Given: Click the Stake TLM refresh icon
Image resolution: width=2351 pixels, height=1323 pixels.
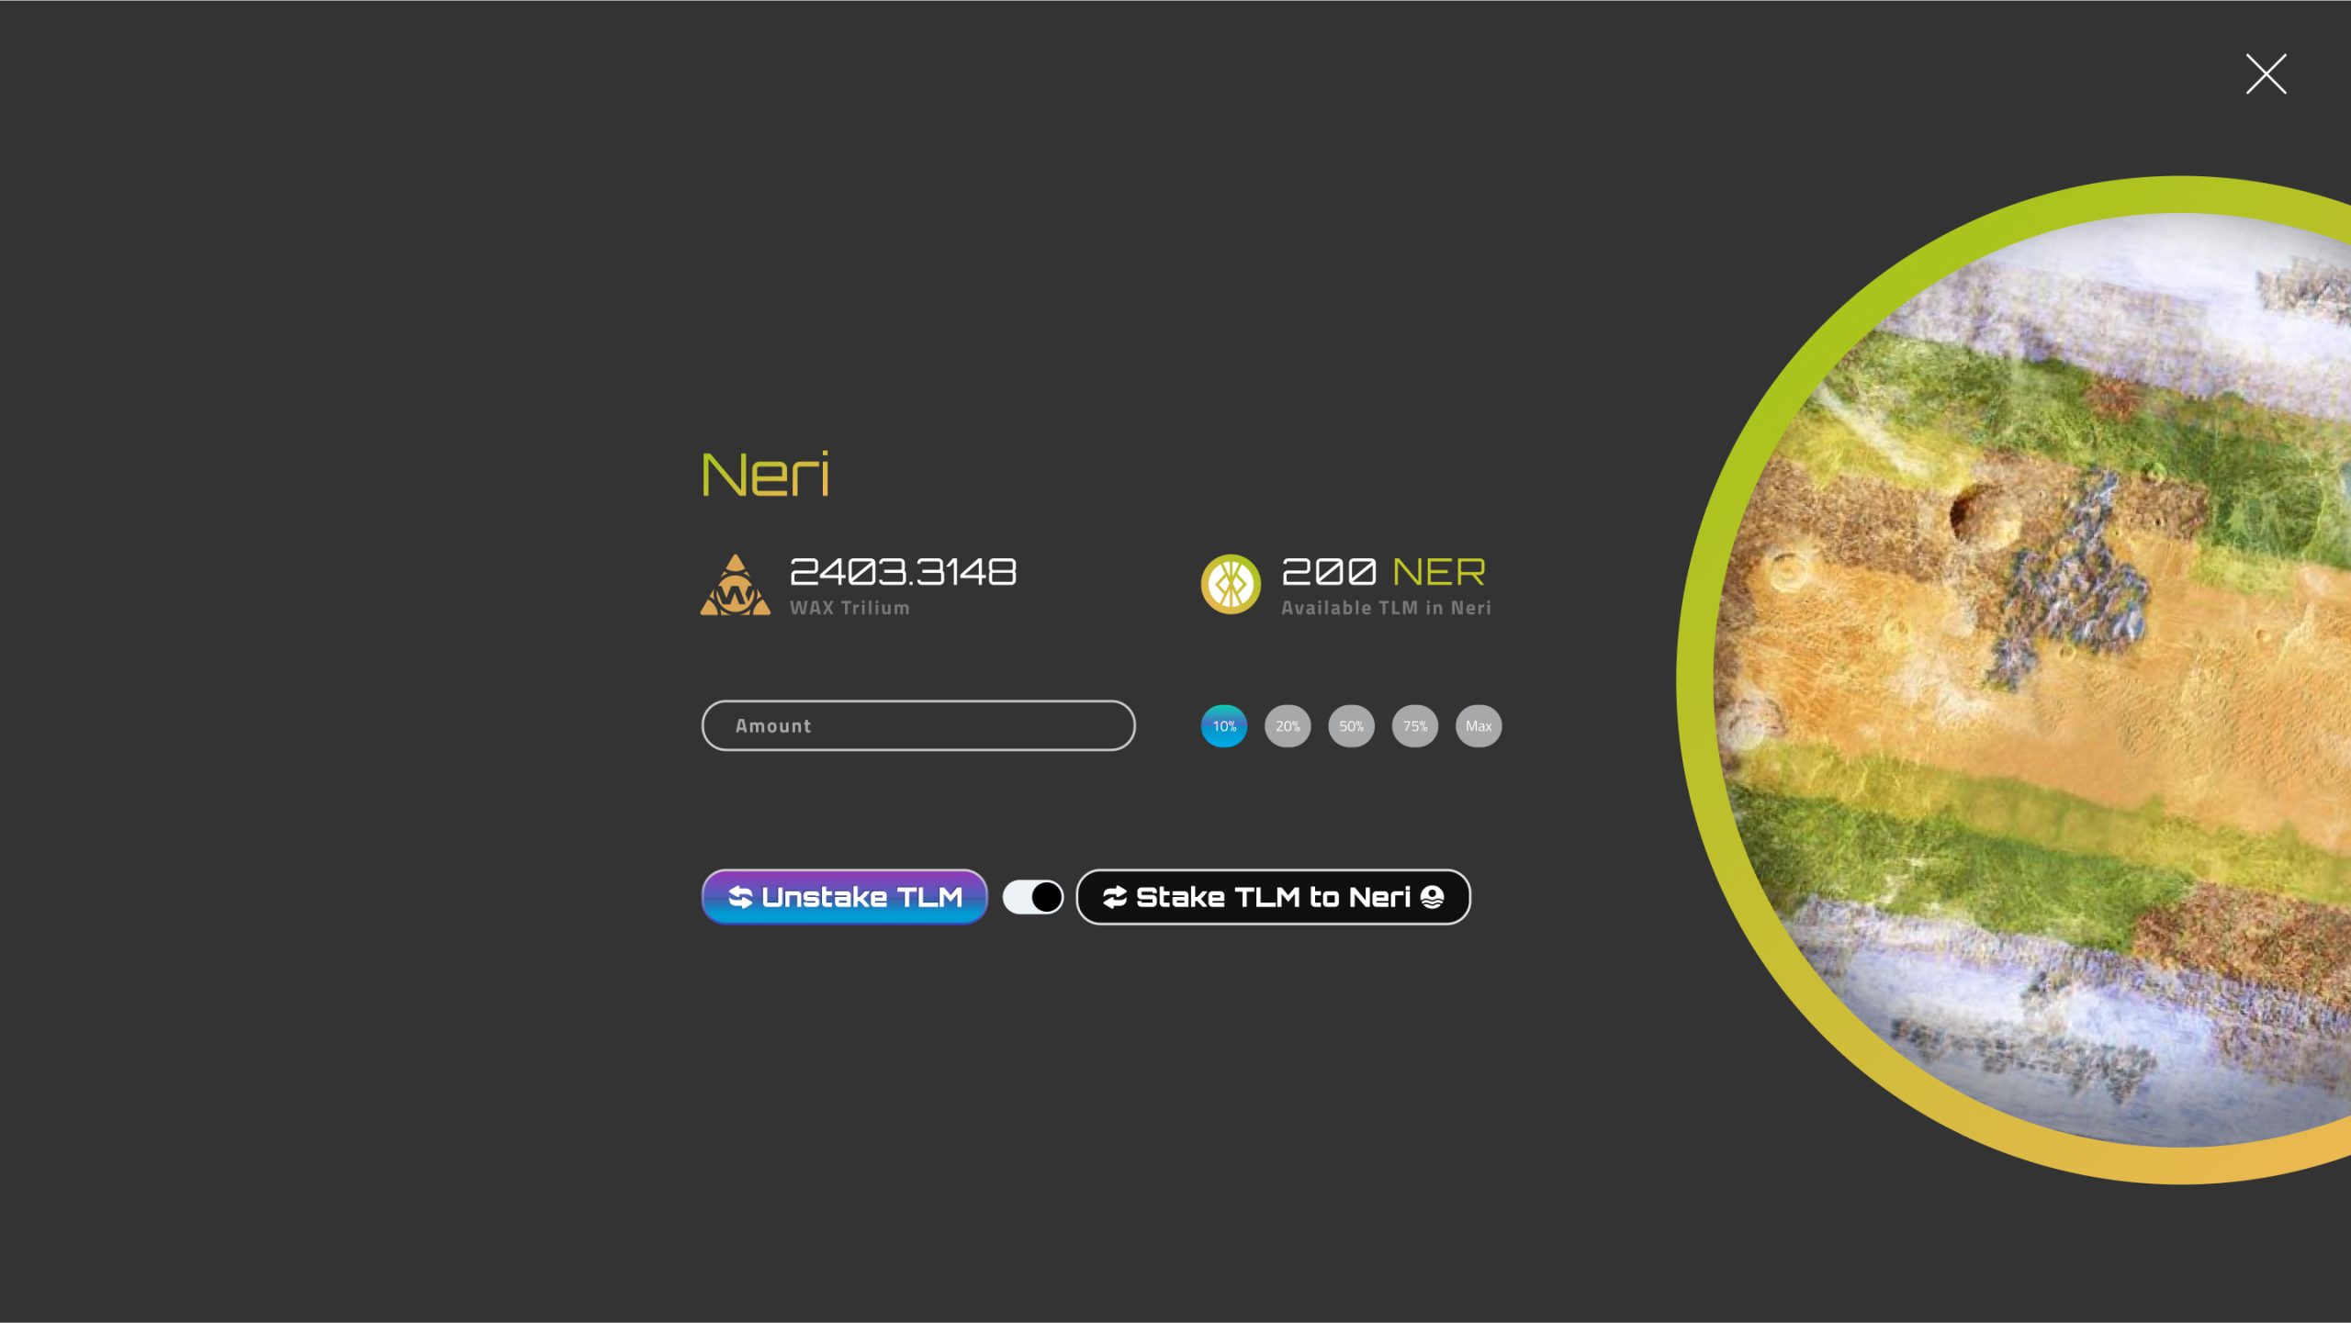Looking at the screenshot, I should point(1118,897).
